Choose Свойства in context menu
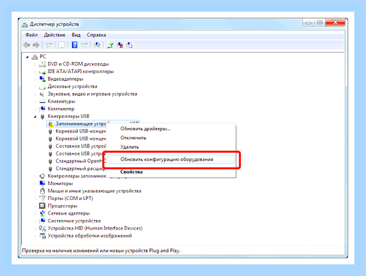 point(171,172)
